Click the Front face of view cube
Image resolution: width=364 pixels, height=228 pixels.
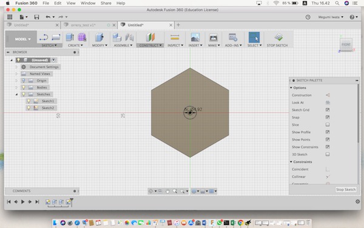[346, 44]
